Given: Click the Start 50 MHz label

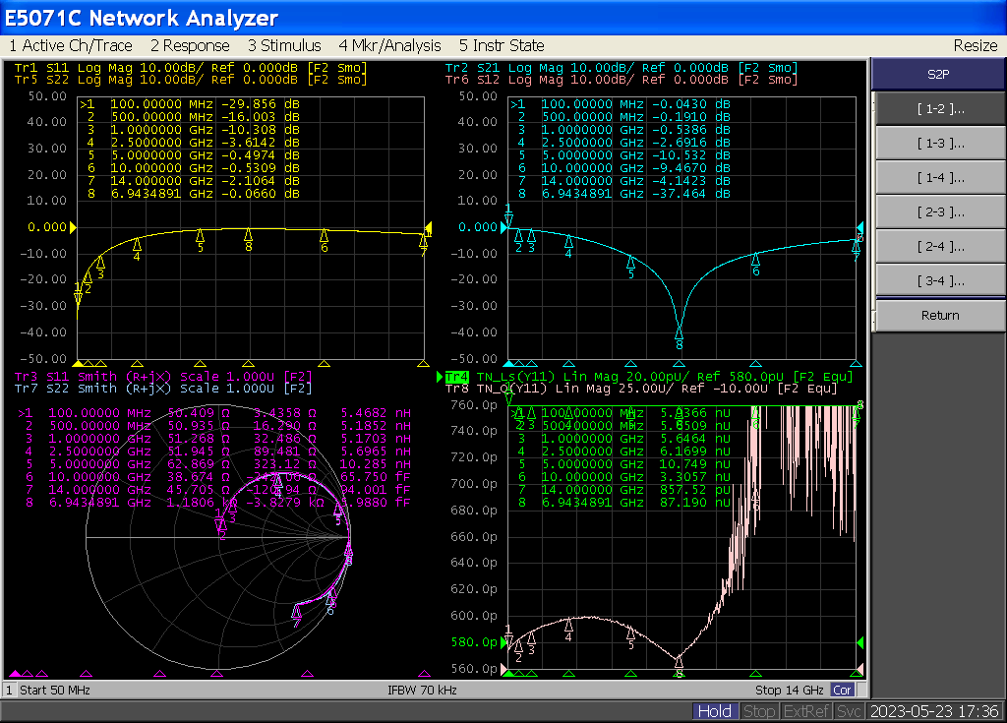Looking at the screenshot, I should tap(55, 691).
